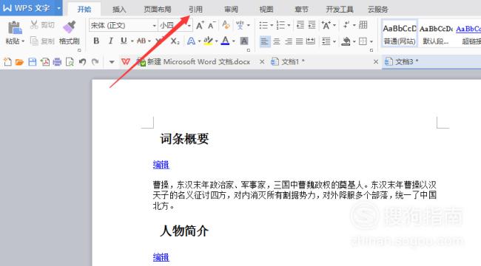Viewport: 481px width, 266px height.
Task: Switch to the 开发工具 ribbon tab
Action: [x=339, y=9]
